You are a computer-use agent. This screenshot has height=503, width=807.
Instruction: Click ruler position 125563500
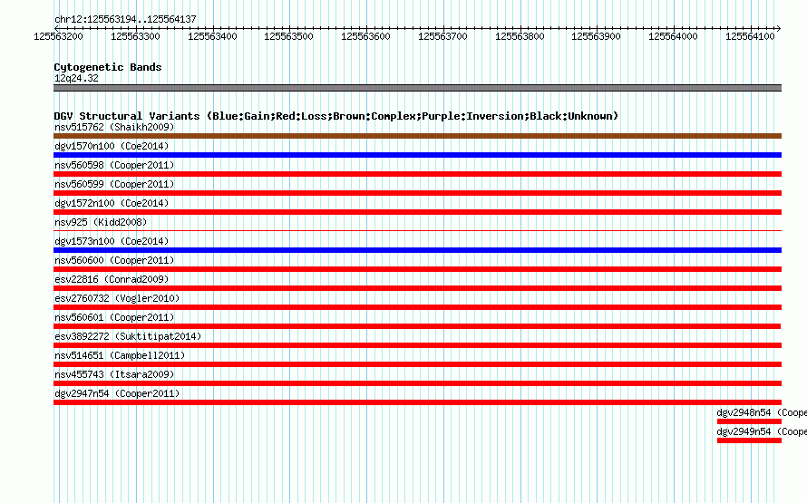(288, 36)
